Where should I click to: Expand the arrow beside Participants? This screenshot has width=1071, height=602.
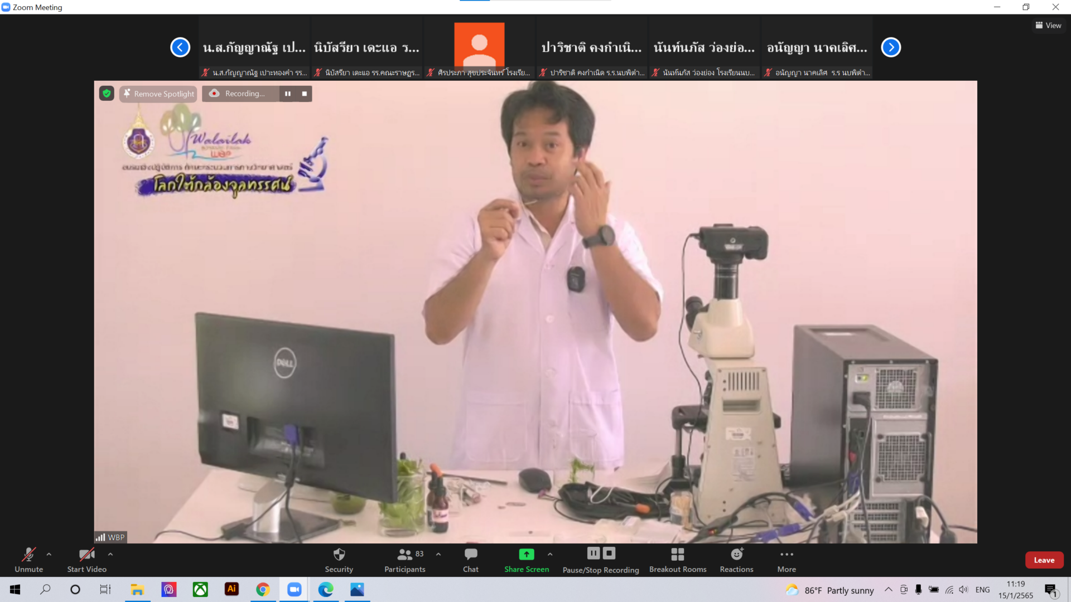point(438,554)
